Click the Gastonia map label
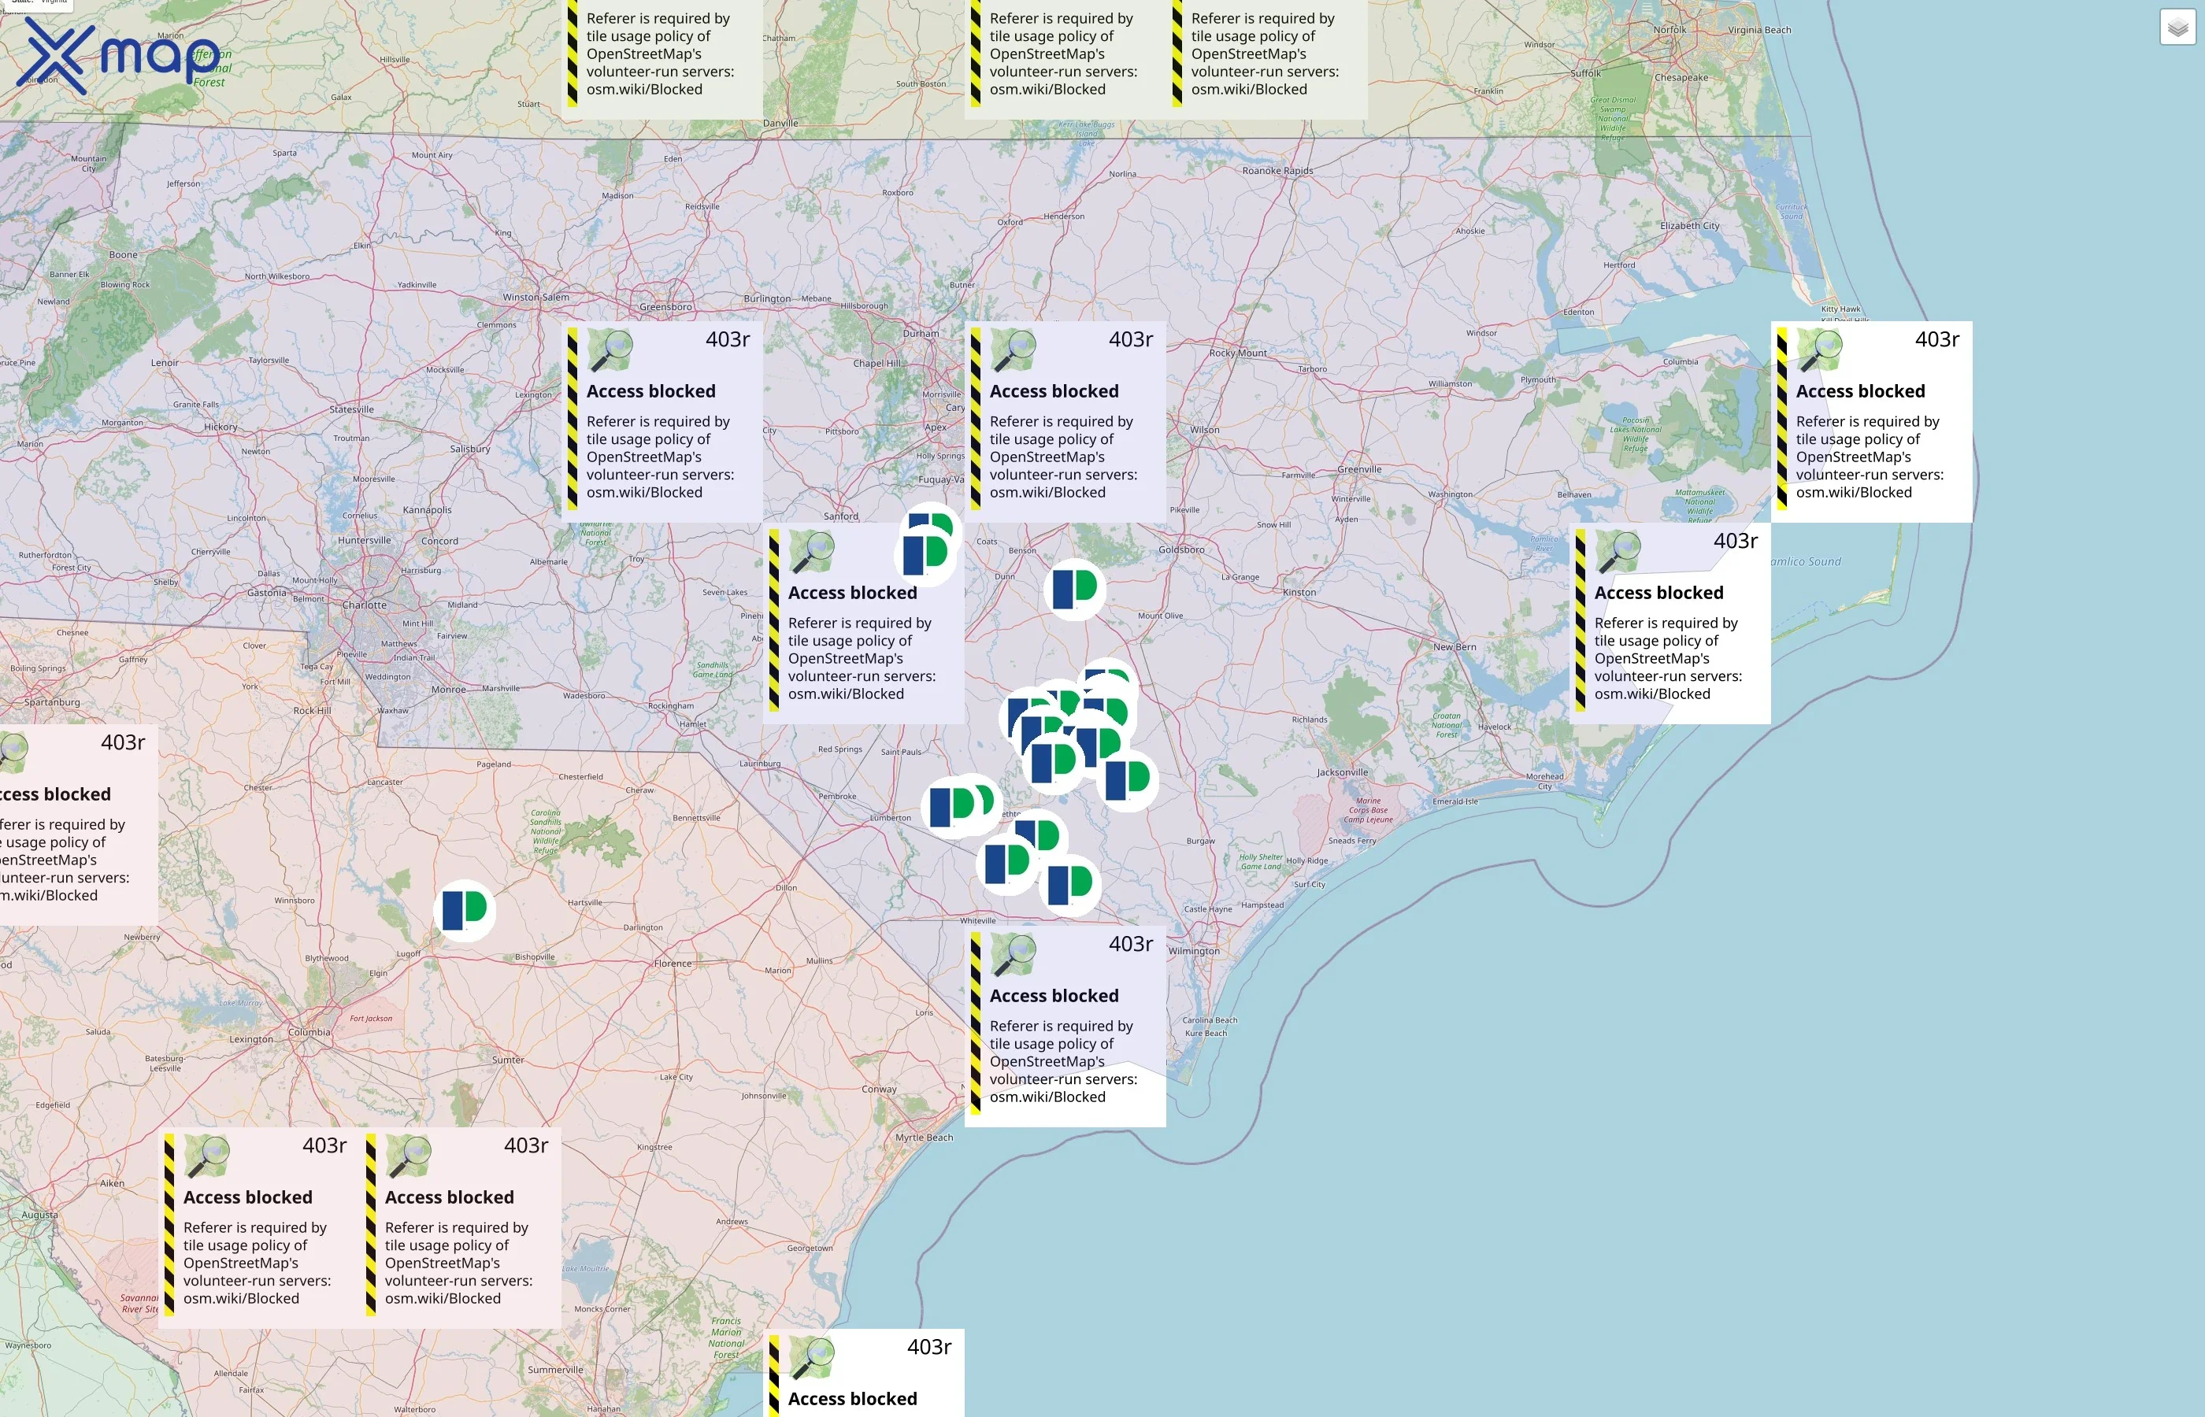Screen dimensions: 2205x1417 tap(267, 594)
